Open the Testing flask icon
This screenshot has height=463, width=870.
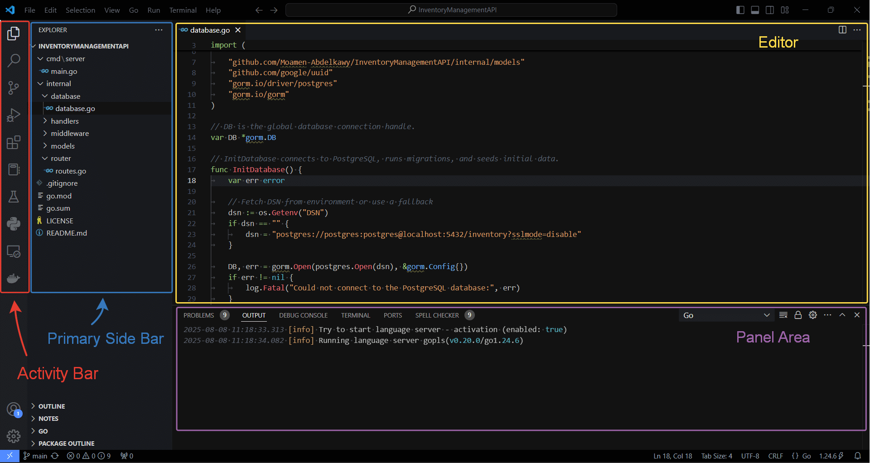point(14,197)
